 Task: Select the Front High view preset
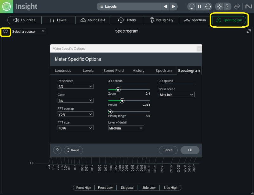[84, 188]
